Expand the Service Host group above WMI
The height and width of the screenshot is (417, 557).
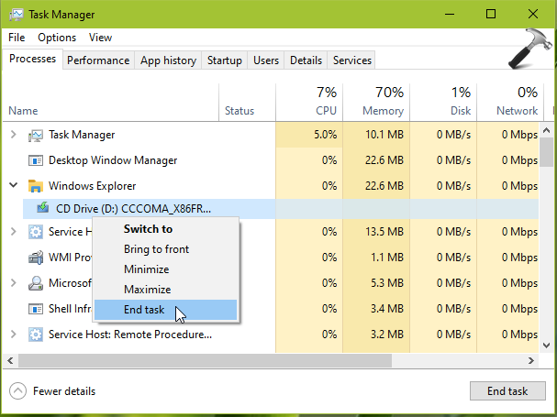(x=14, y=231)
